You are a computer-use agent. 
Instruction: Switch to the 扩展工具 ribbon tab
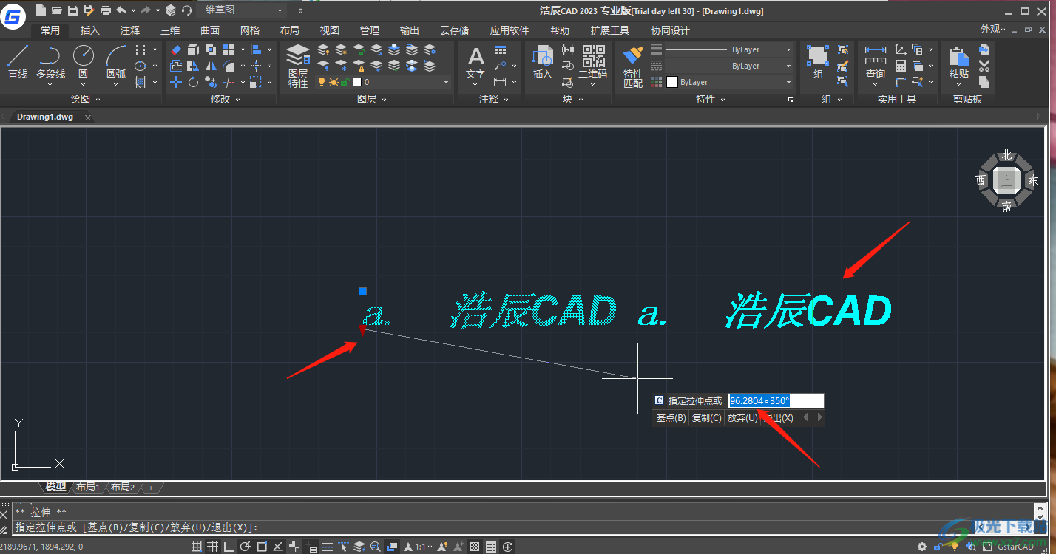tap(610, 30)
